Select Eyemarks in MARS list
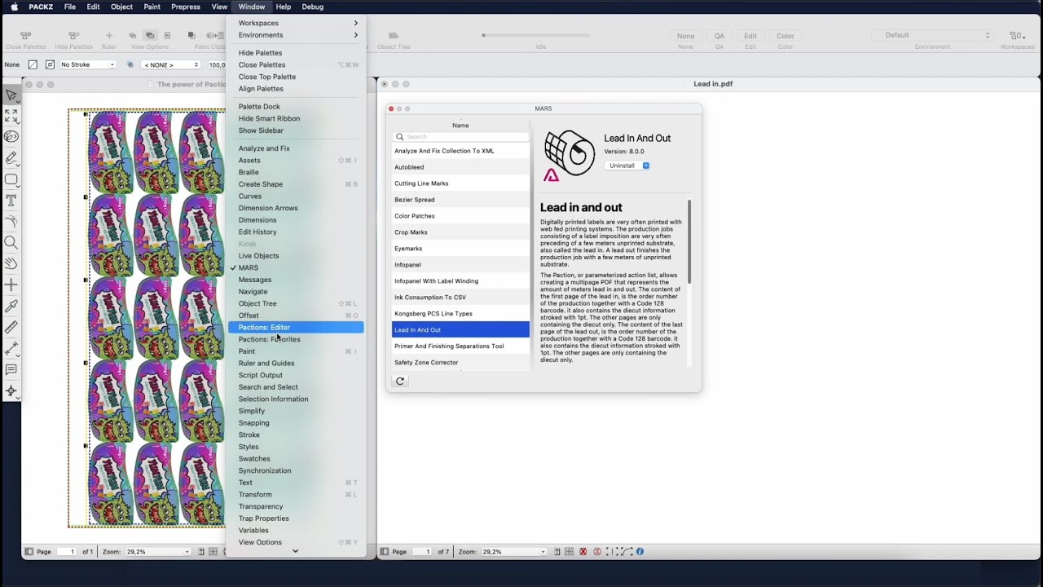The height and width of the screenshot is (587, 1043). click(x=460, y=249)
